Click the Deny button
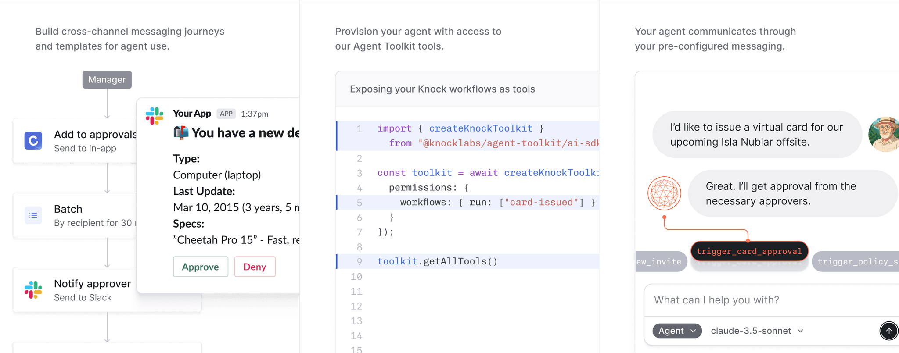The height and width of the screenshot is (353, 899). pyautogui.click(x=255, y=267)
